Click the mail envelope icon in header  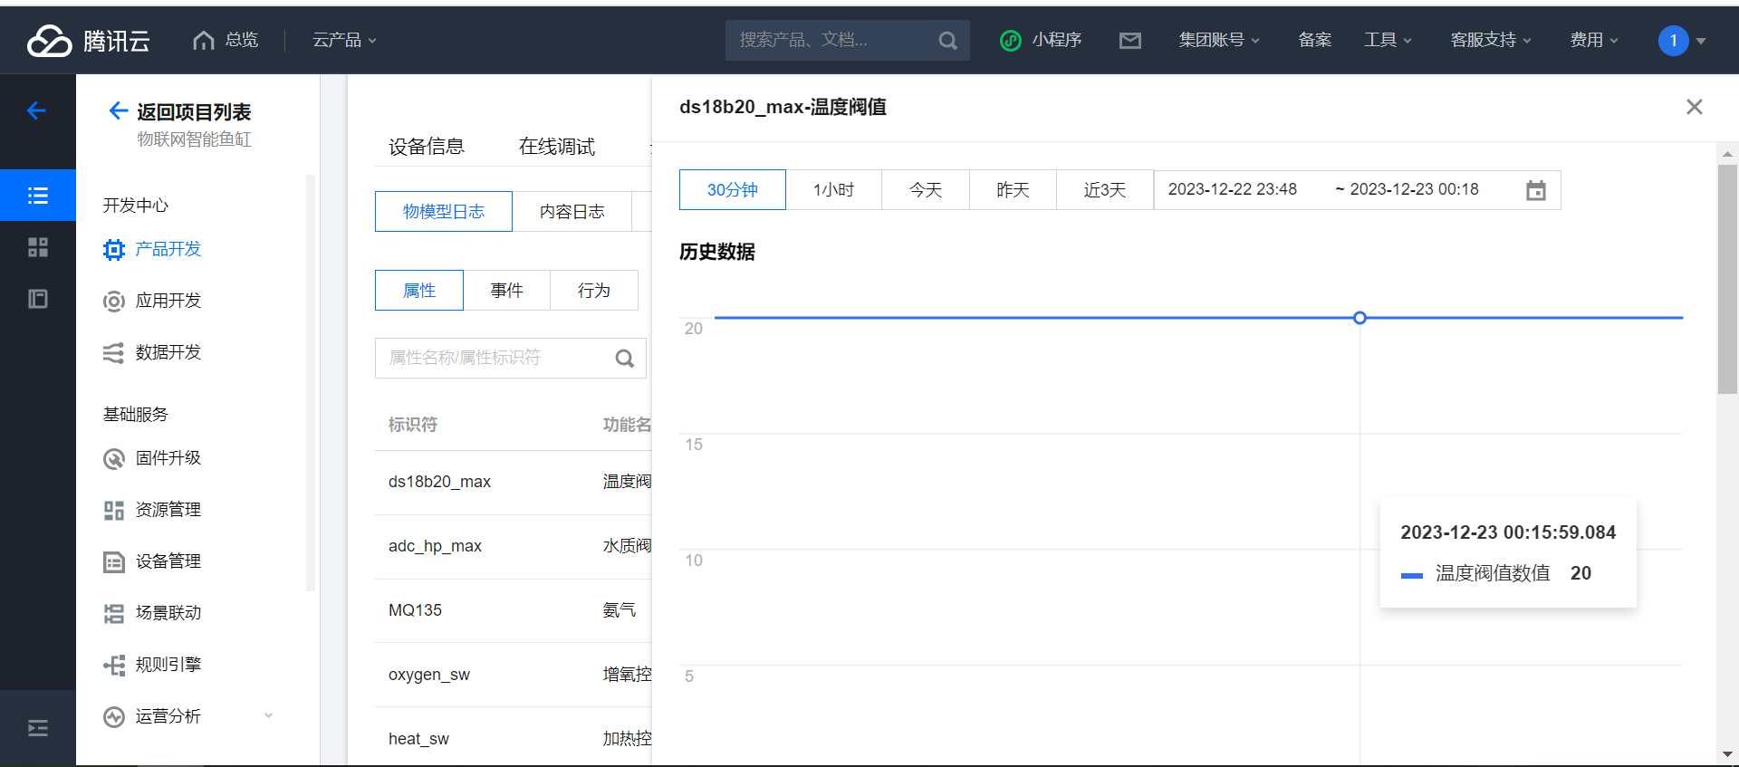pos(1129,40)
